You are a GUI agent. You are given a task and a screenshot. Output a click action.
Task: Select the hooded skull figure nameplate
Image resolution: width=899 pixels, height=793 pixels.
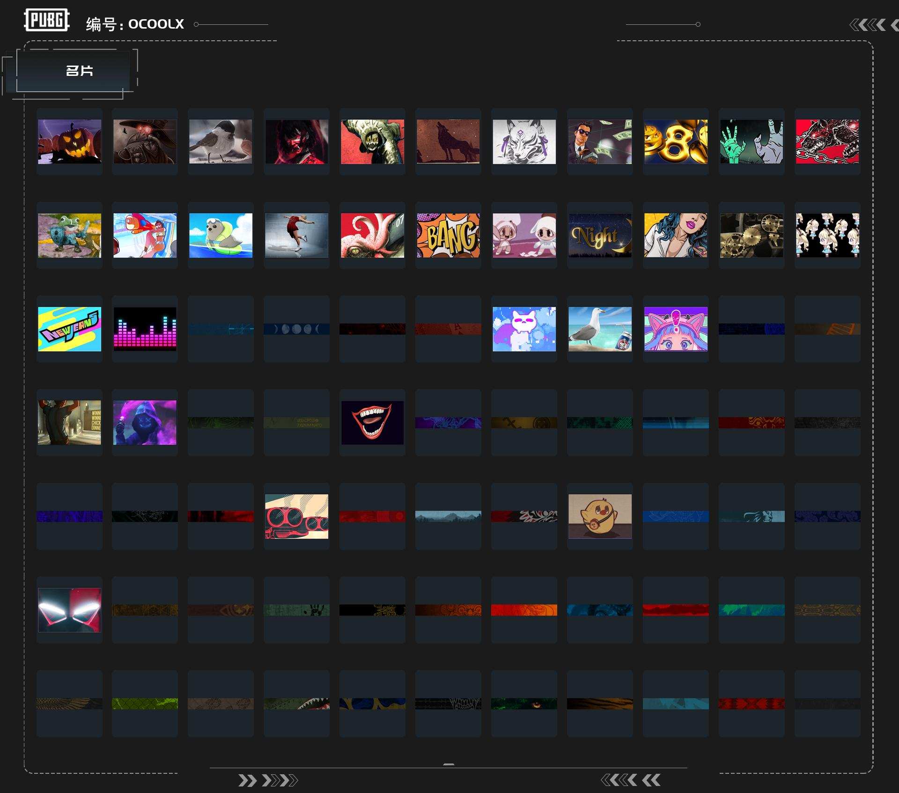372,141
